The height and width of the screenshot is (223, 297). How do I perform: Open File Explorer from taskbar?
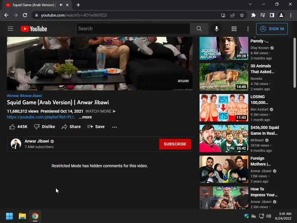(x=22, y=216)
